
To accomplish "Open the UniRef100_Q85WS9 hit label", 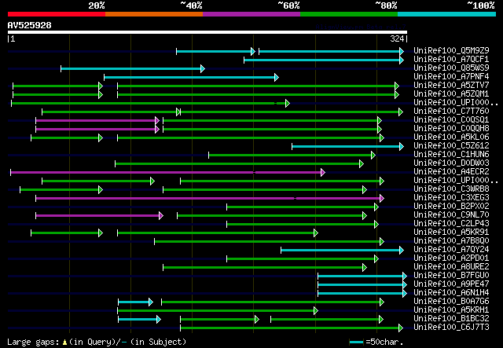I will [451, 68].
